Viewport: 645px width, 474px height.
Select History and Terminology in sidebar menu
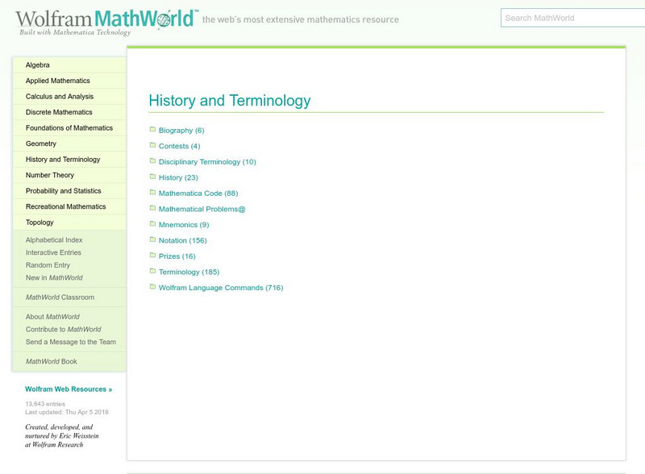tap(69, 160)
